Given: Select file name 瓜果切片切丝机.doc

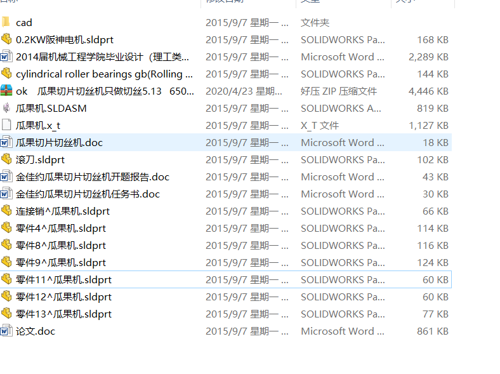Looking at the screenshot, I should (59, 143).
